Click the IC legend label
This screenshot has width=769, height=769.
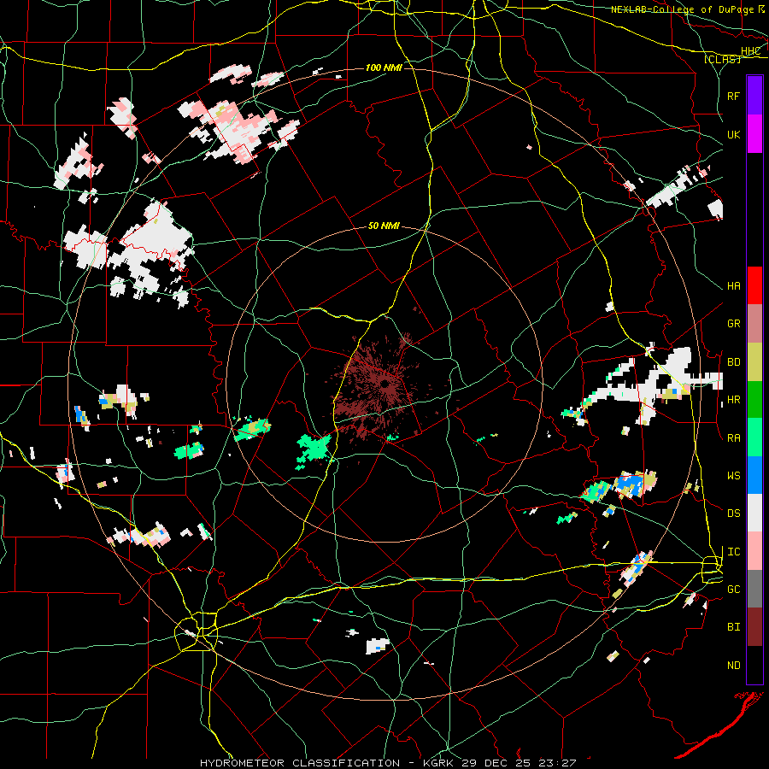(x=733, y=552)
